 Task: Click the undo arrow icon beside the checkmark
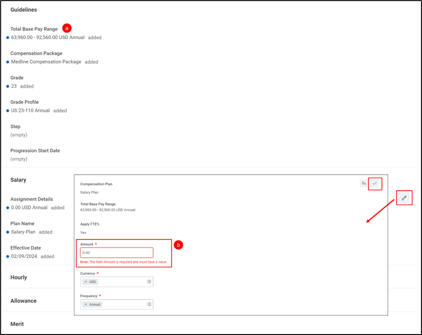[364, 184]
